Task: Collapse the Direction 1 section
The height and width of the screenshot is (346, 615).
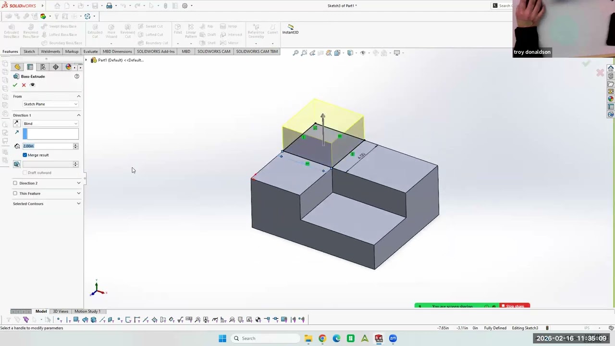Action: click(x=79, y=115)
